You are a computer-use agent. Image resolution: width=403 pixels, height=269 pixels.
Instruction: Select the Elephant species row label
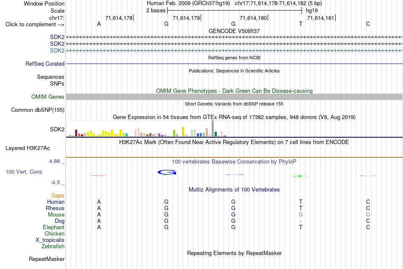tap(54, 227)
